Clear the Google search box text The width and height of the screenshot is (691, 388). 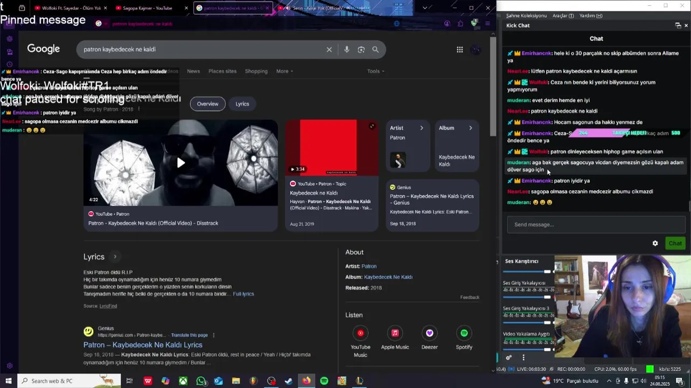pyautogui.click(x=329, y=50)
